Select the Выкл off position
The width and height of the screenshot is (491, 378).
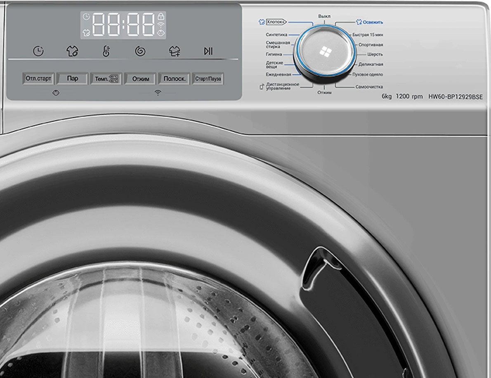(324, 16)
